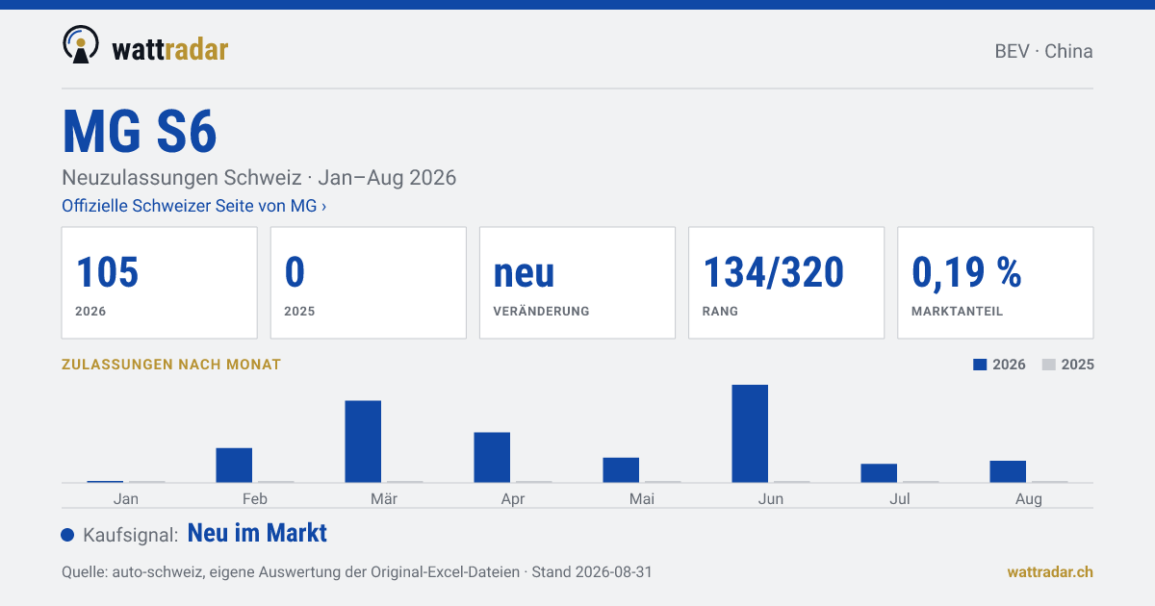Image resolution: width=1155 pixels, height=606 pixels.
Task: Click the wattradar brand name
Action: coord(169,48)
